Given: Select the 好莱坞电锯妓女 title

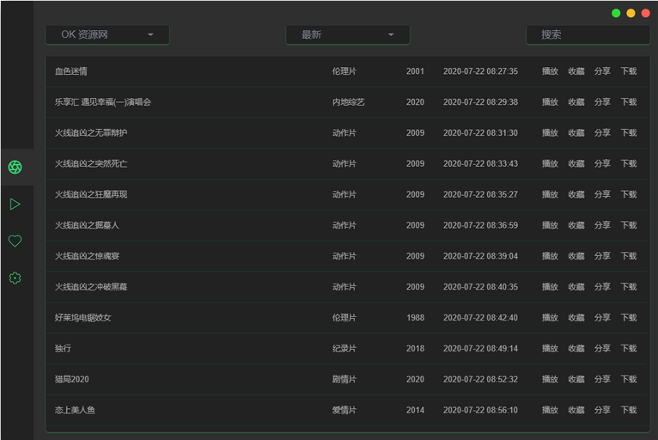Looking at the screenshot, I should (82, 317).
